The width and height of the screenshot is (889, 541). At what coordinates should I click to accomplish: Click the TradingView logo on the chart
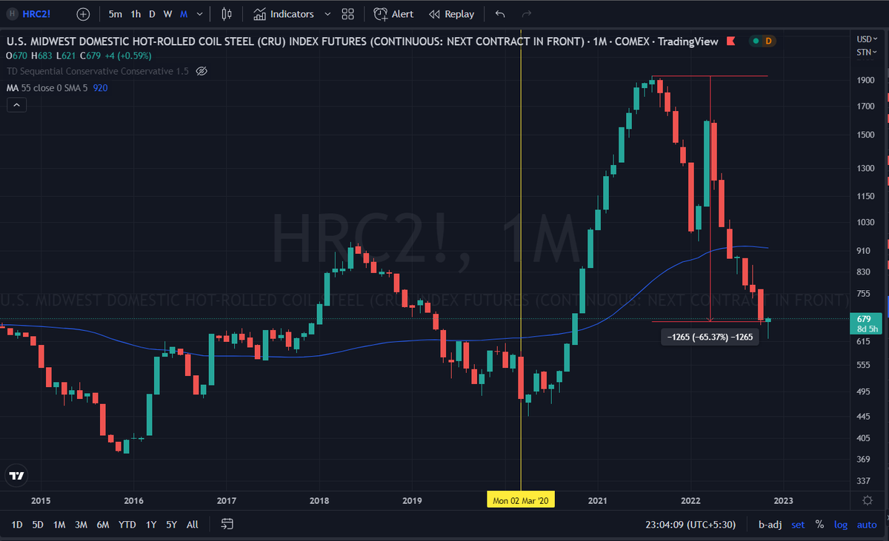17,476
